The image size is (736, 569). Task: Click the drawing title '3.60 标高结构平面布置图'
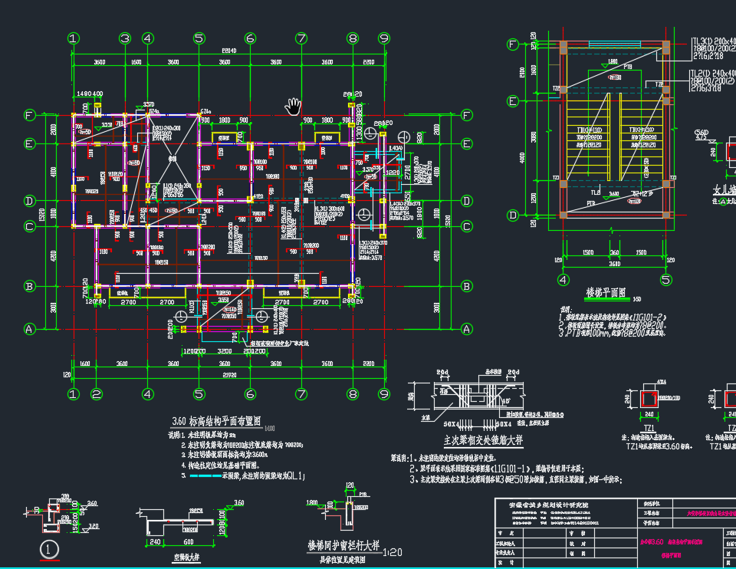point(216,421)
